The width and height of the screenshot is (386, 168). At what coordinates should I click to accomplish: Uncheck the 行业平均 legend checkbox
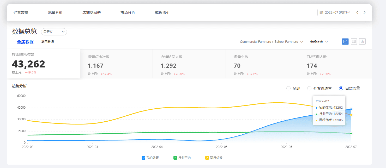coord(175,158)
